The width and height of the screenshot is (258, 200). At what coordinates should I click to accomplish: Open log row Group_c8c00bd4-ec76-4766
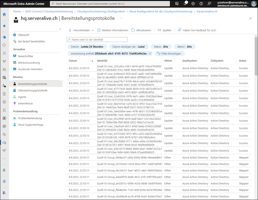pyautogui.click(x=158, y=197)
